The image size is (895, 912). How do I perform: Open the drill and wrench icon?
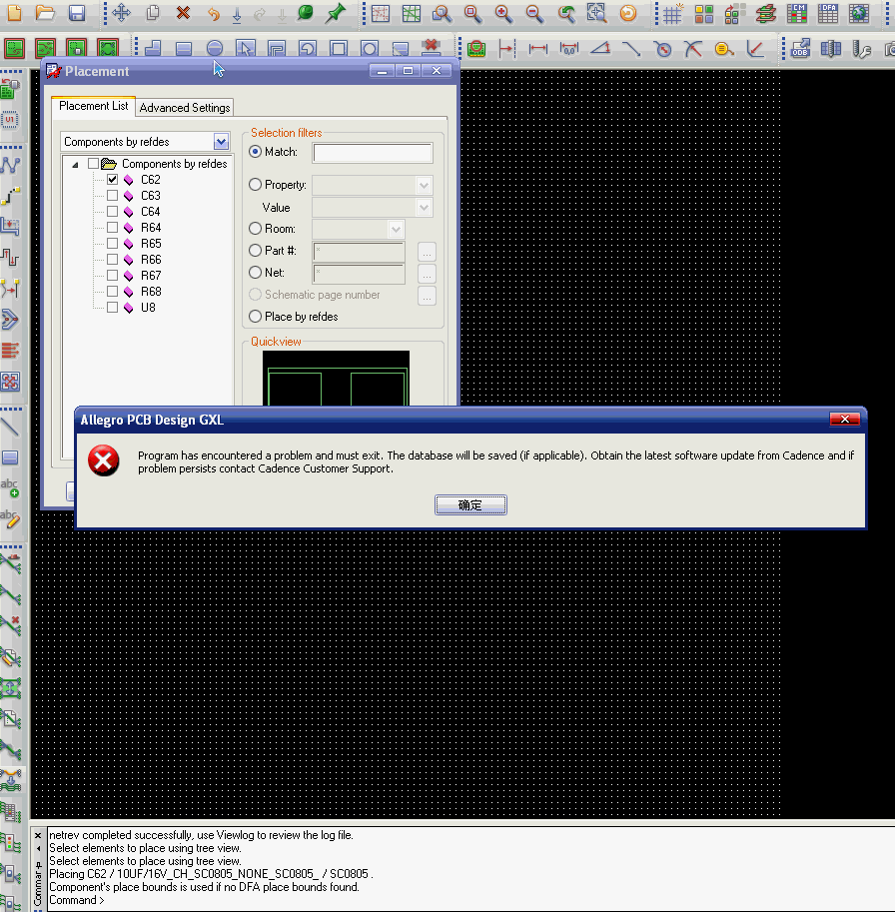click(x=861, y=49)
